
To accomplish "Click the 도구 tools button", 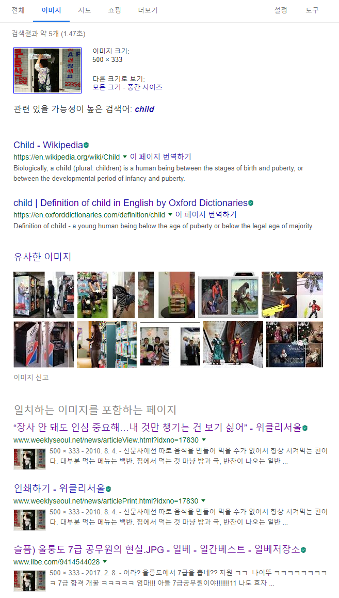I will (x=312, y=10).
